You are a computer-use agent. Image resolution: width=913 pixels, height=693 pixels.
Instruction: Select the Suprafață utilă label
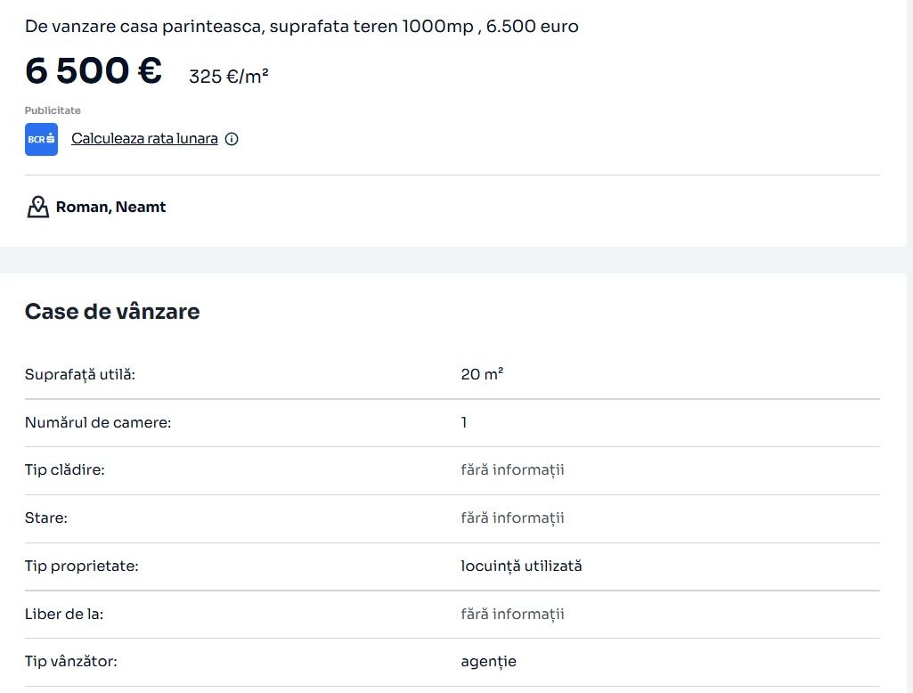[80, 374]
